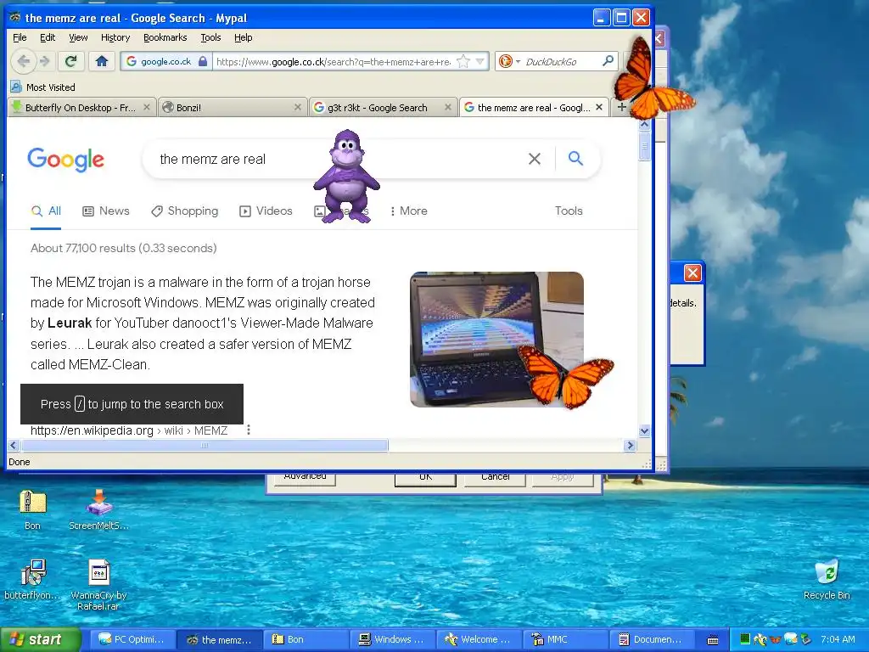Click the vertical scrollbar down arrow
The width and height of the screenshot is (869, 652).
(x=644, y=430)
